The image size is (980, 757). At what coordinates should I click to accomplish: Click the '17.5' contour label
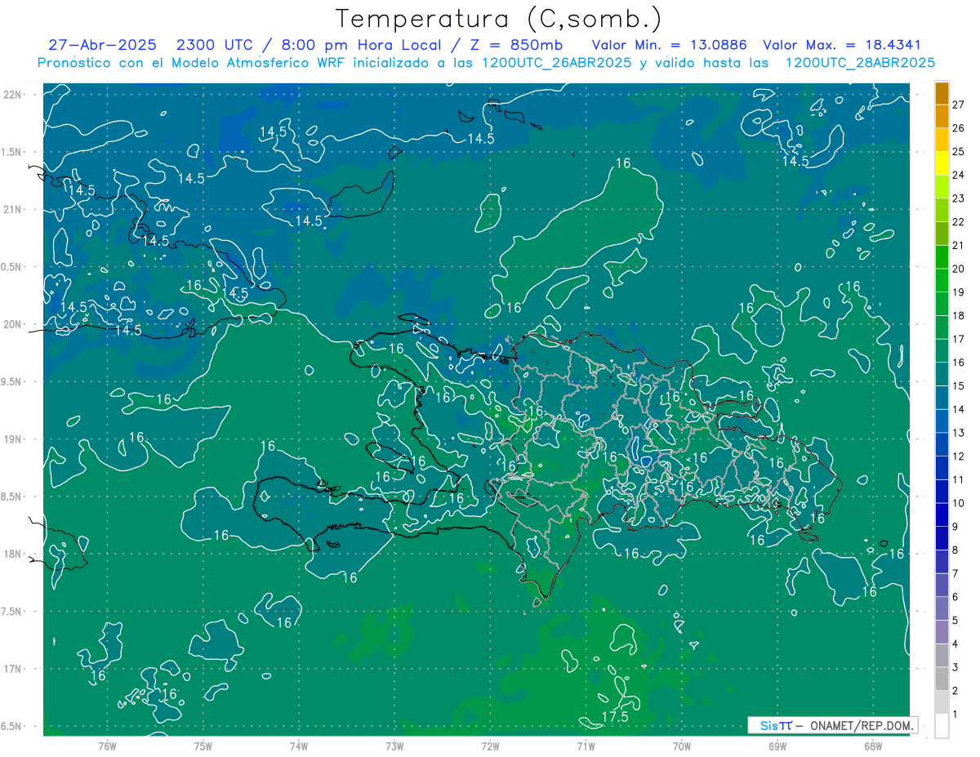click(x=615, y=717)
